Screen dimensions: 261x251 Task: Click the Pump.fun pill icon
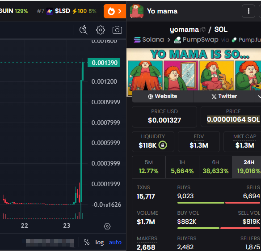coord(234,40)
